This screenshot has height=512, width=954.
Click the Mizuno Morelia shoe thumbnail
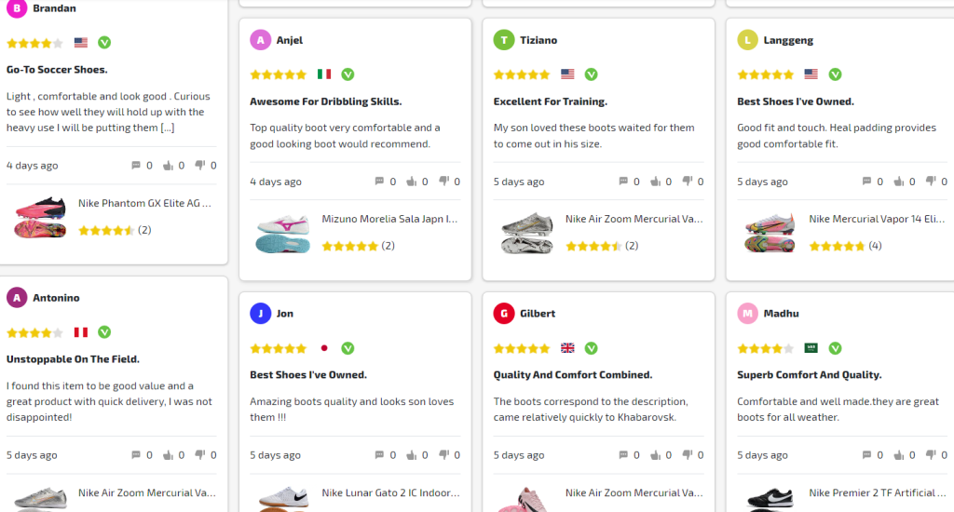(282, 234)
